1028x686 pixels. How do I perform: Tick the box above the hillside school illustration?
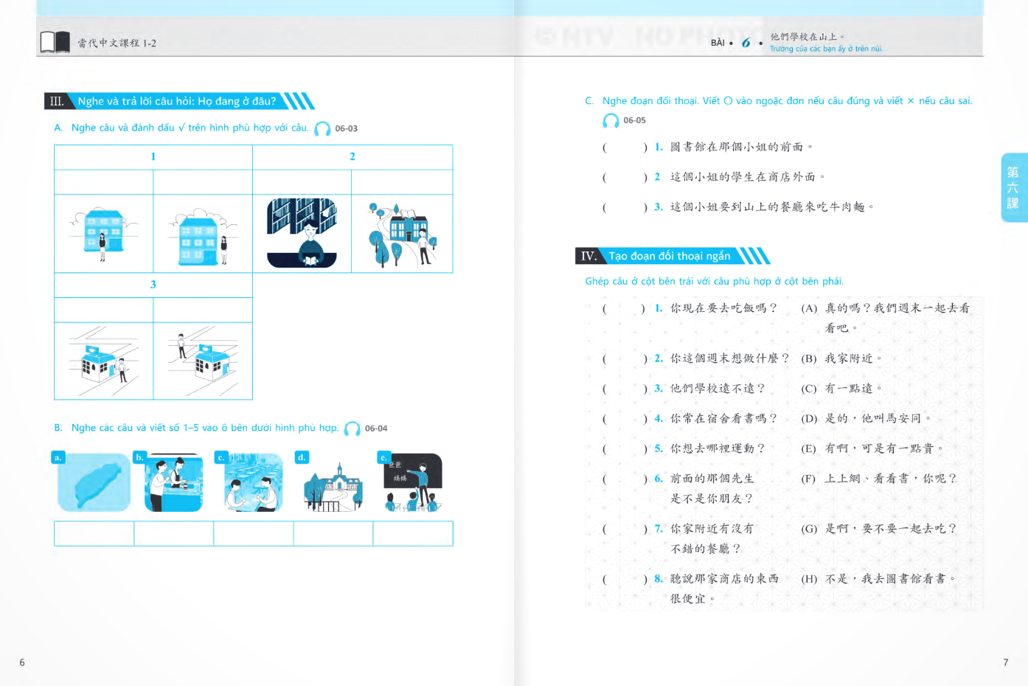(x=402, y=182)
